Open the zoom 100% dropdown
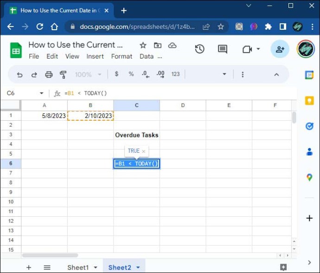 pos(88,74)
